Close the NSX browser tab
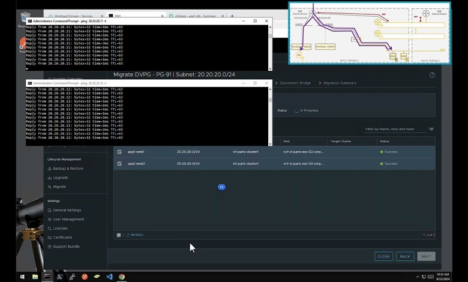Image resolution: width=468 pixels, height=282 pixels. coord(163,16)
